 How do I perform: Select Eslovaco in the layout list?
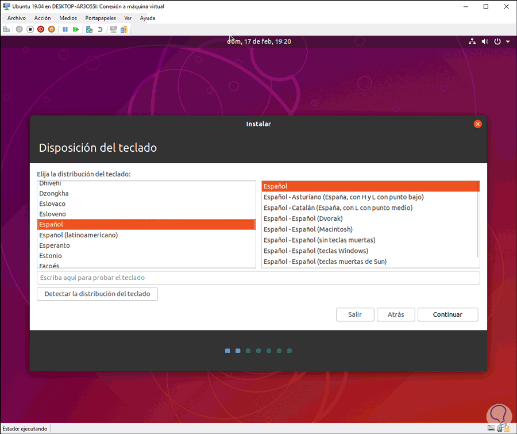point(146,203)
